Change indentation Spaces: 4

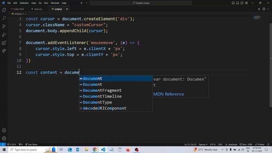click(x=203, y=144)
